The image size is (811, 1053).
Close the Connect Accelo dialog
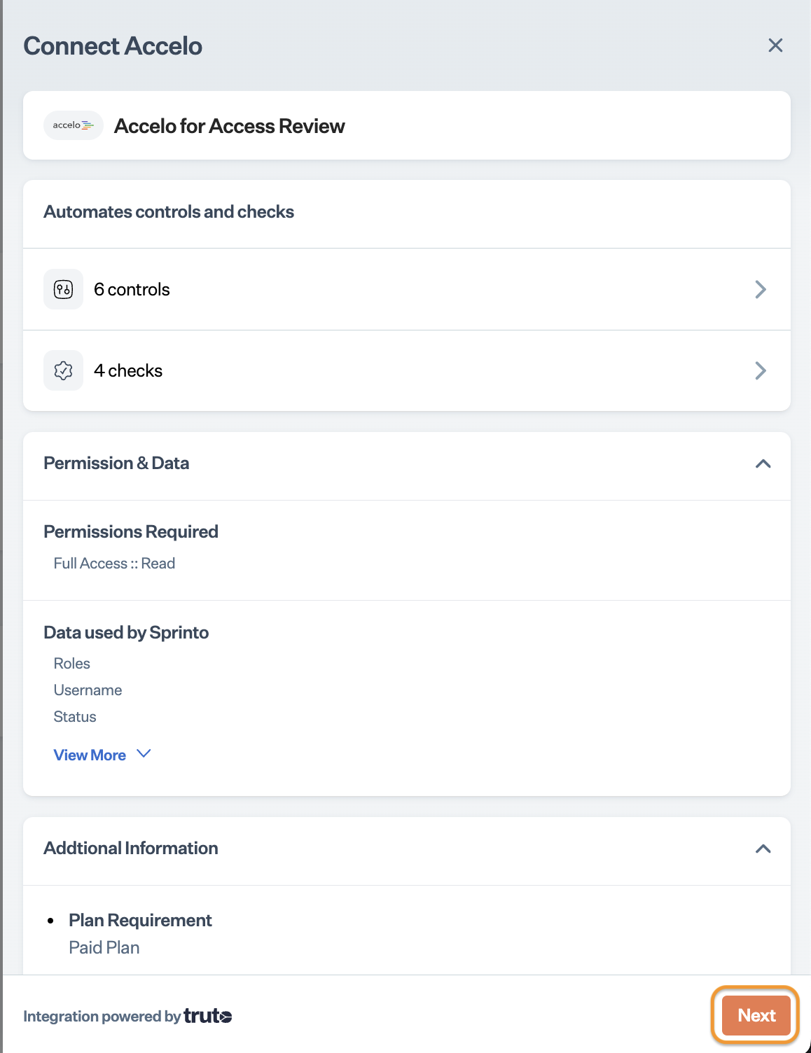[x=775, y=46]
